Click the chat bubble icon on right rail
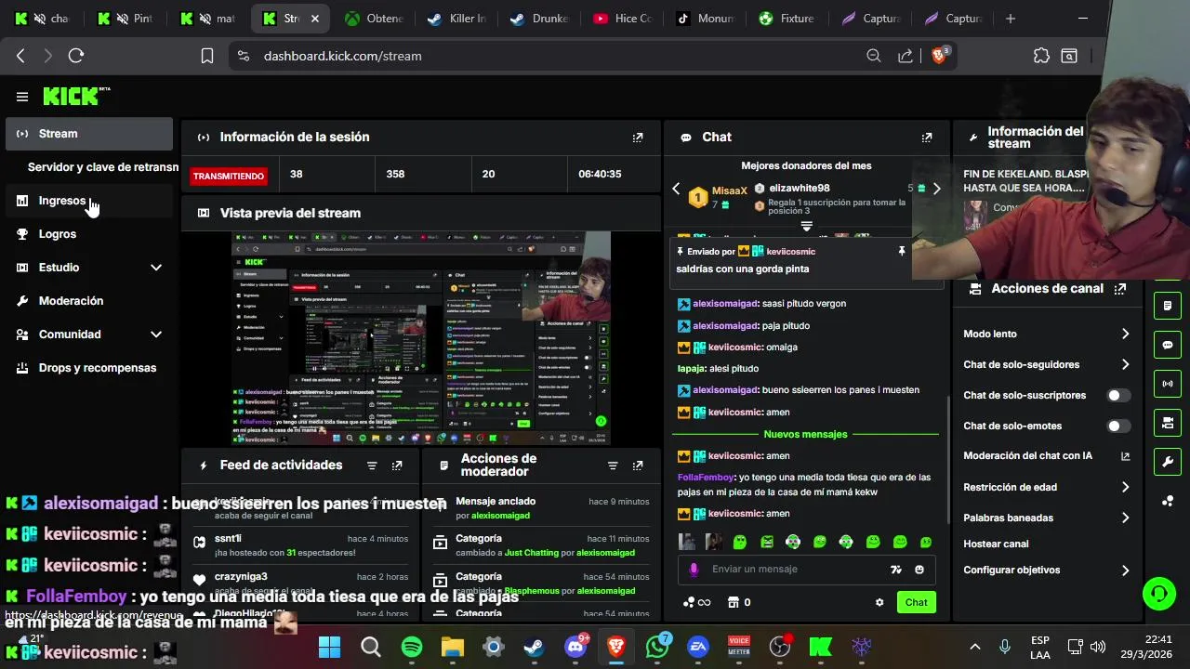 [x=1168, y=345]
